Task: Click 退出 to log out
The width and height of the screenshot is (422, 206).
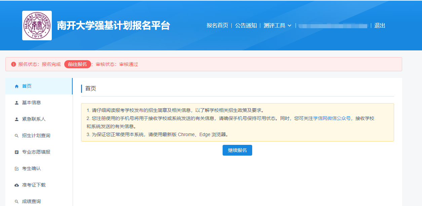Action: pyautogui.click(x=380, y=26)
